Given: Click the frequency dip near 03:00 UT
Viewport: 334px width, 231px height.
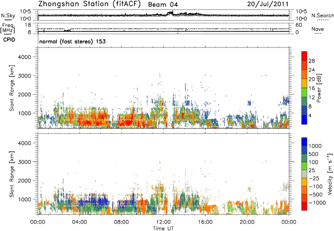Looking at the screenshot, I should [x=67, y=30].
